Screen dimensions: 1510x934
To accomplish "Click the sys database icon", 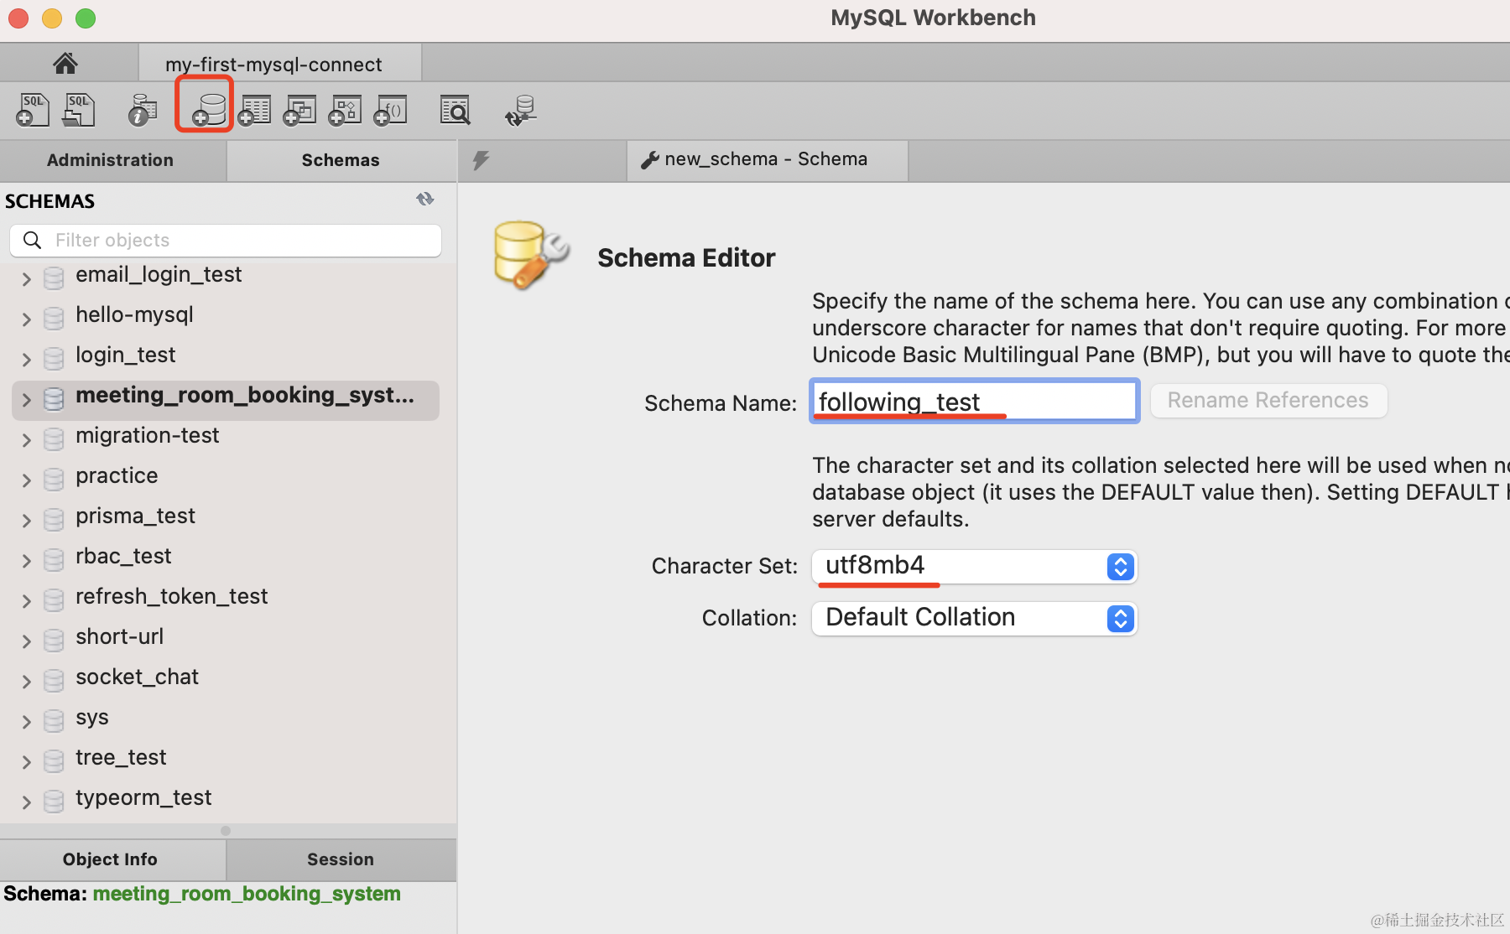I will pos(54,720).
